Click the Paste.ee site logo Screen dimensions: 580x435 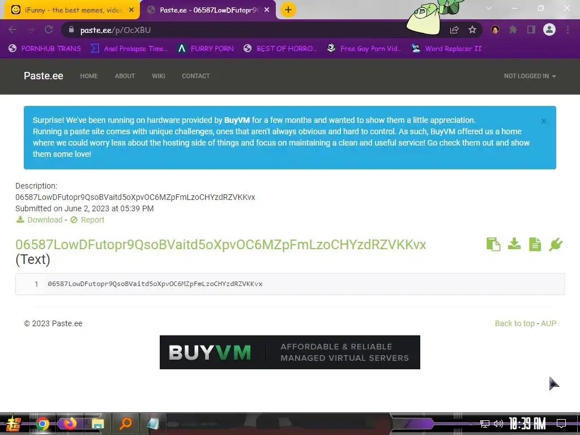pyautogui.click(x=43, y=76)
